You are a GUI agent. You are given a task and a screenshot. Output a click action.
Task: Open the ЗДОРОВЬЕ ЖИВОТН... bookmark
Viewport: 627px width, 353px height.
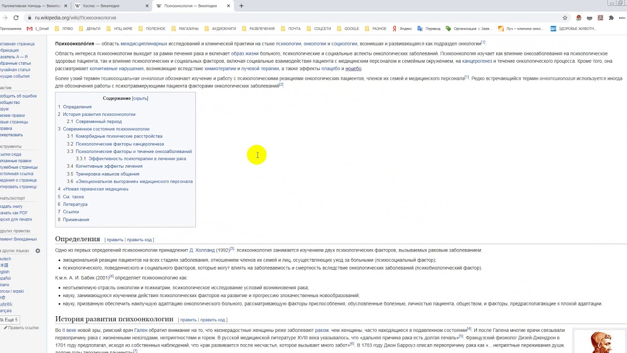574,28
